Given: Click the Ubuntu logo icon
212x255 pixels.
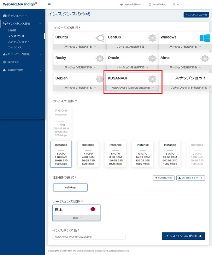Looking at the screenshot, I should click(100, 38).
